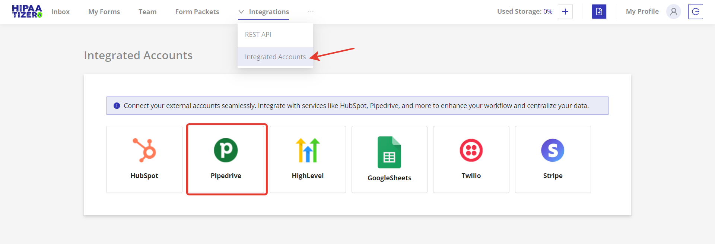Select REST API from the dropdown
The width and height of the screenshot is (715, 244).
tap(258, 35)
